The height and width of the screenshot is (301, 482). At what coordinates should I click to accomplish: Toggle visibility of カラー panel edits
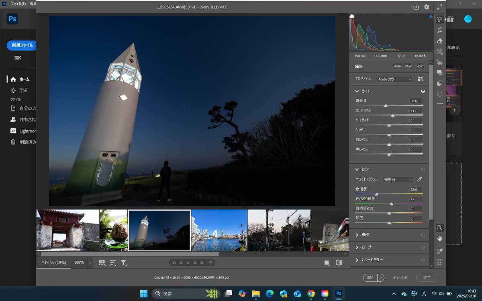pyautogui.click(x=423, y=169)
